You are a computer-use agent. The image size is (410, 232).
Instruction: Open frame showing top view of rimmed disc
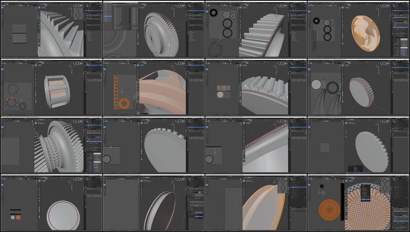[x=52, y=203]
